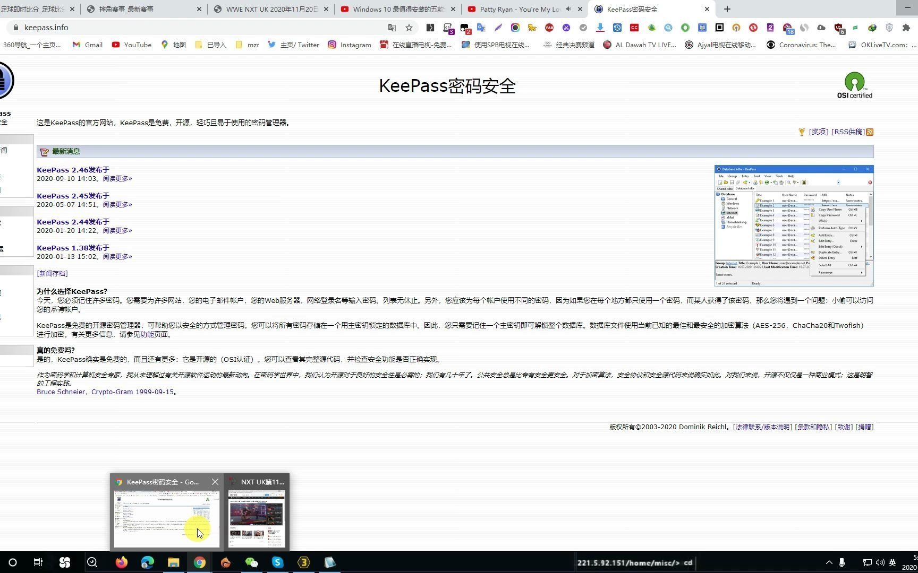Open the Chrome extensions puzzle icon
The width and height of the screenshot is (918, 573).
pyautogui.click(x=906, y=28)
